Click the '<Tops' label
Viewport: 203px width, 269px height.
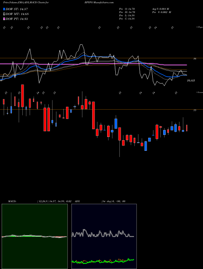click(199, 27)
